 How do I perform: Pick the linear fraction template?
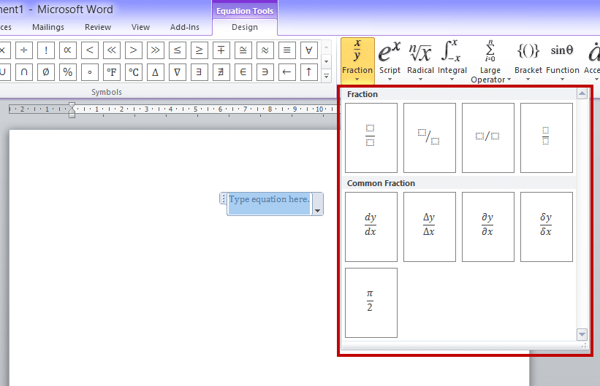pyautogui.click(x=487, y=137)
